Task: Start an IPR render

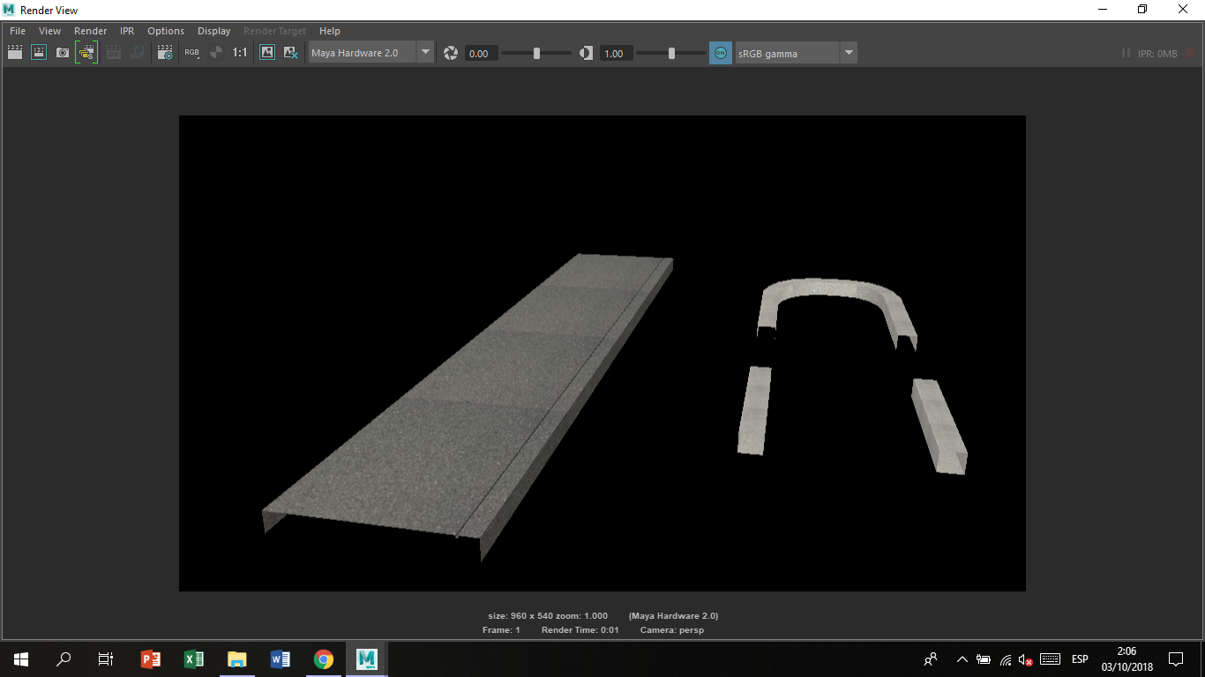Action: (114, 52)
